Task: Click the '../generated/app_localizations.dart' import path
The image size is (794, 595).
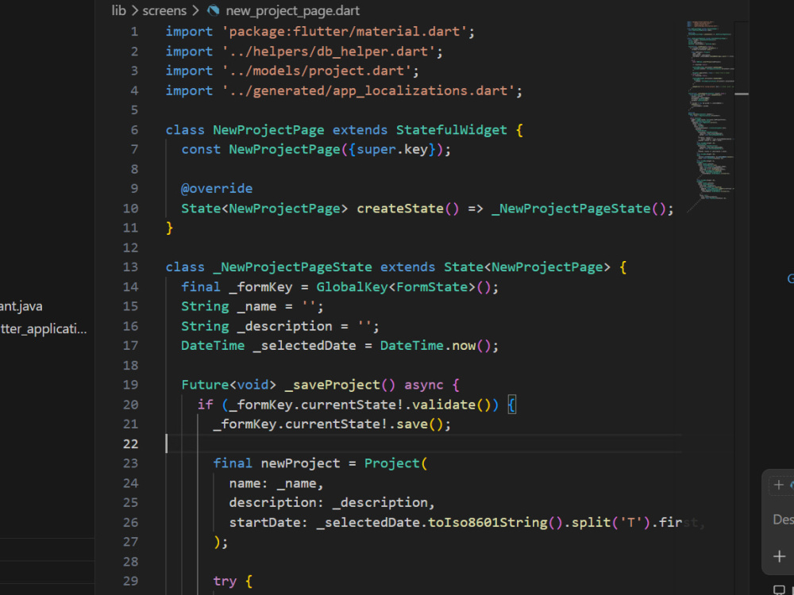Action: [368, 90]
